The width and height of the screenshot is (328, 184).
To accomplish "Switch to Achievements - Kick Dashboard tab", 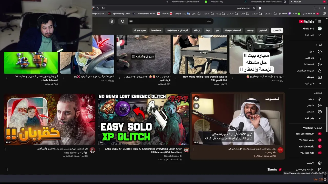I will pos(185,2).
